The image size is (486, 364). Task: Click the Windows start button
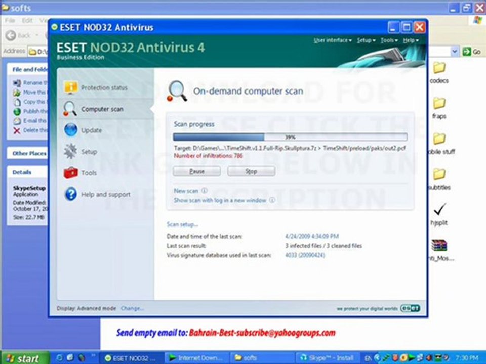point(24,358)
